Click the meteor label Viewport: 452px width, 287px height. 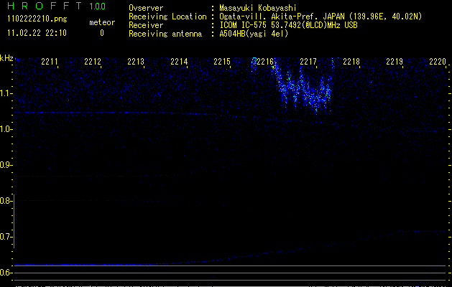pos(102,22)
